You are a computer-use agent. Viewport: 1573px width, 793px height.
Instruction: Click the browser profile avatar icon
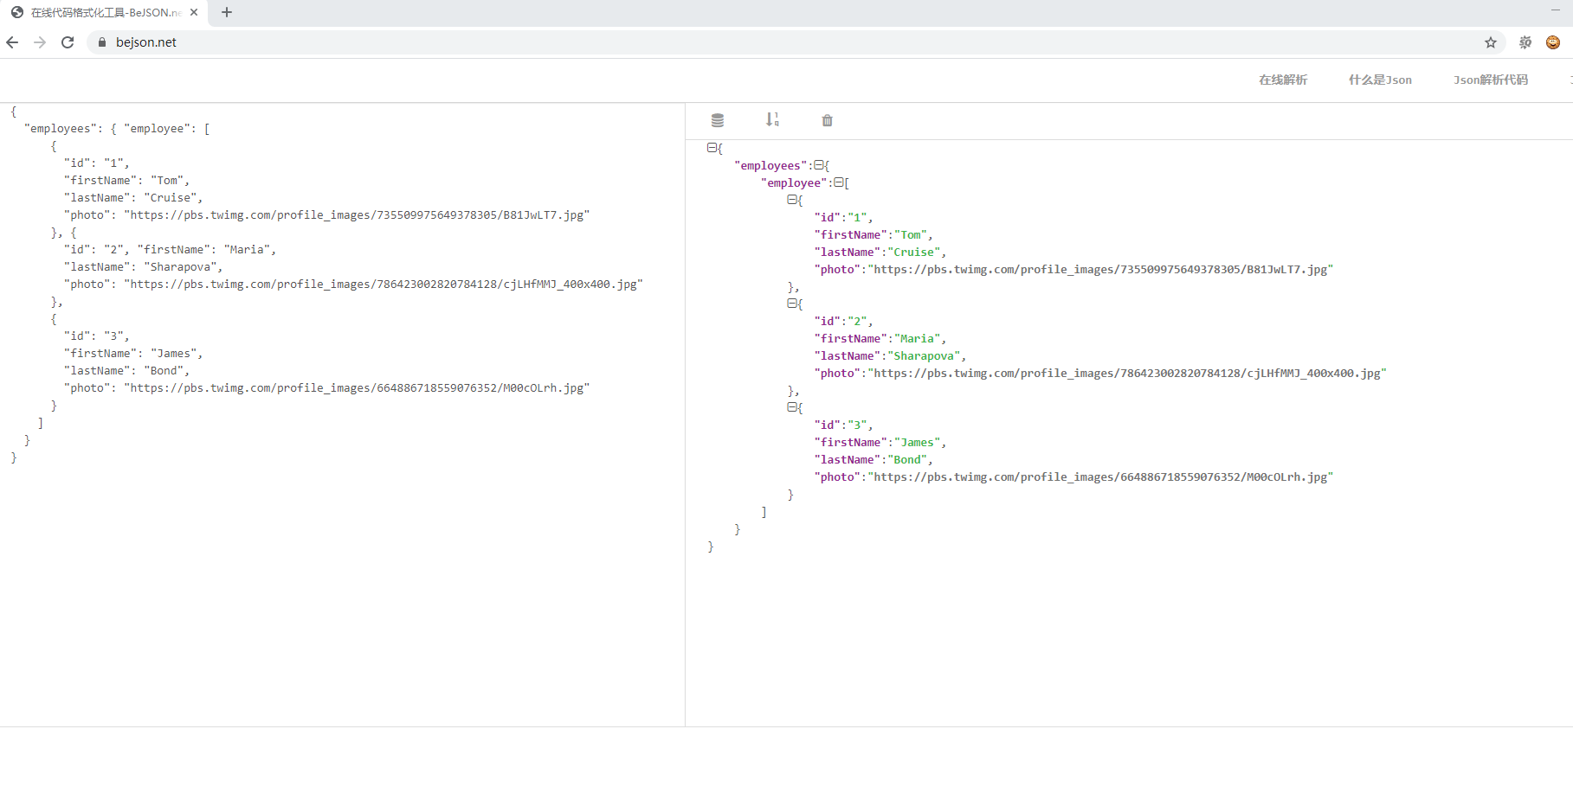coord(1553,42)
